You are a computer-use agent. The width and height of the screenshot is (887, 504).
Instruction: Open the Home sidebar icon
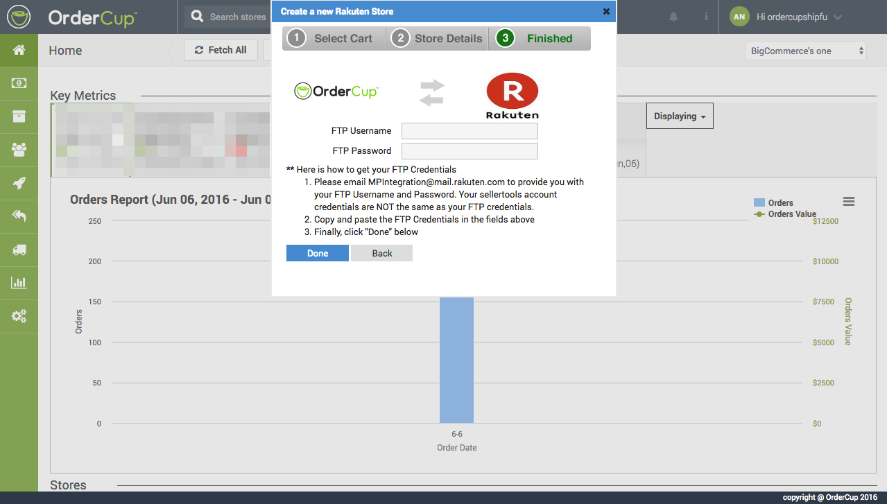tap(19, 50)
